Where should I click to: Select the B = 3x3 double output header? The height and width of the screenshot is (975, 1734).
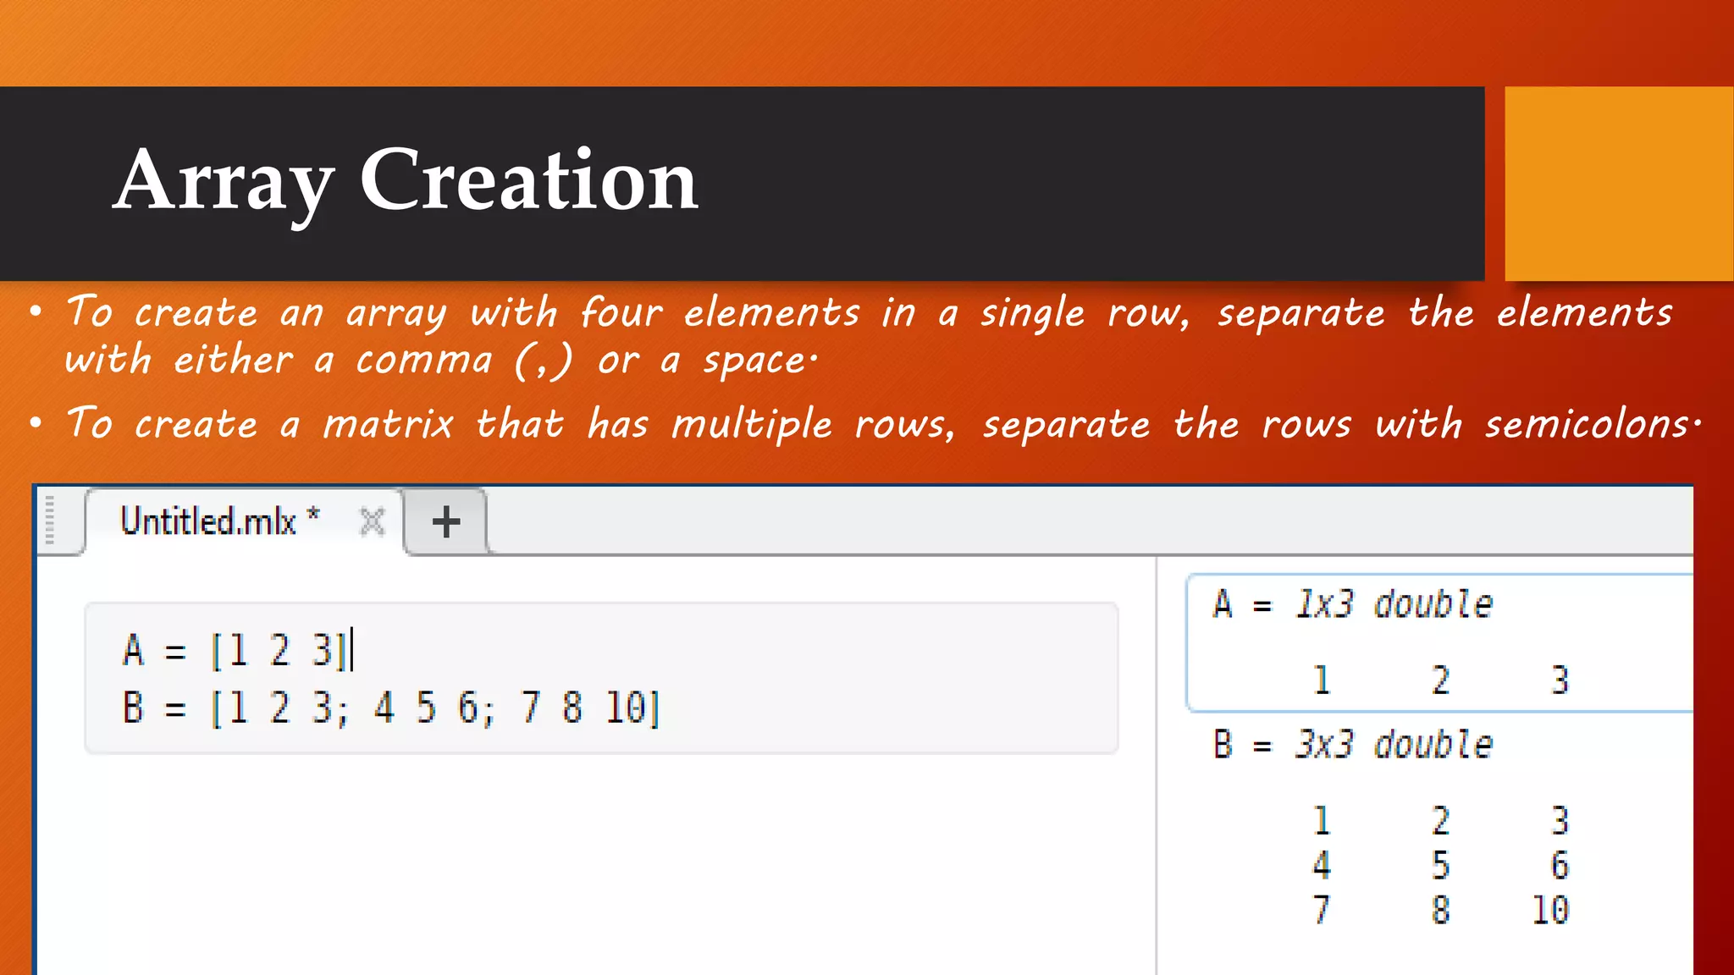click(1352, 745)
